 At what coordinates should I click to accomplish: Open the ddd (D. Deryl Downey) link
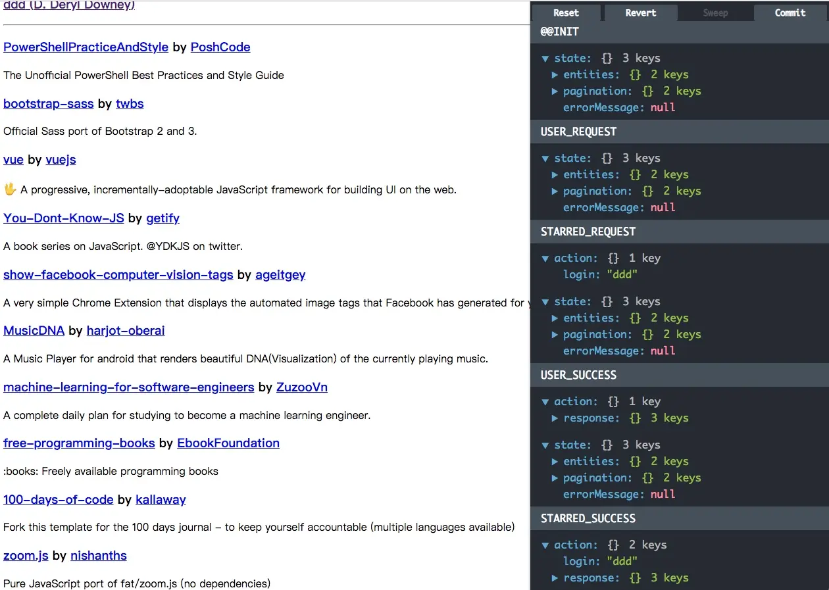(x=69, y=5)
